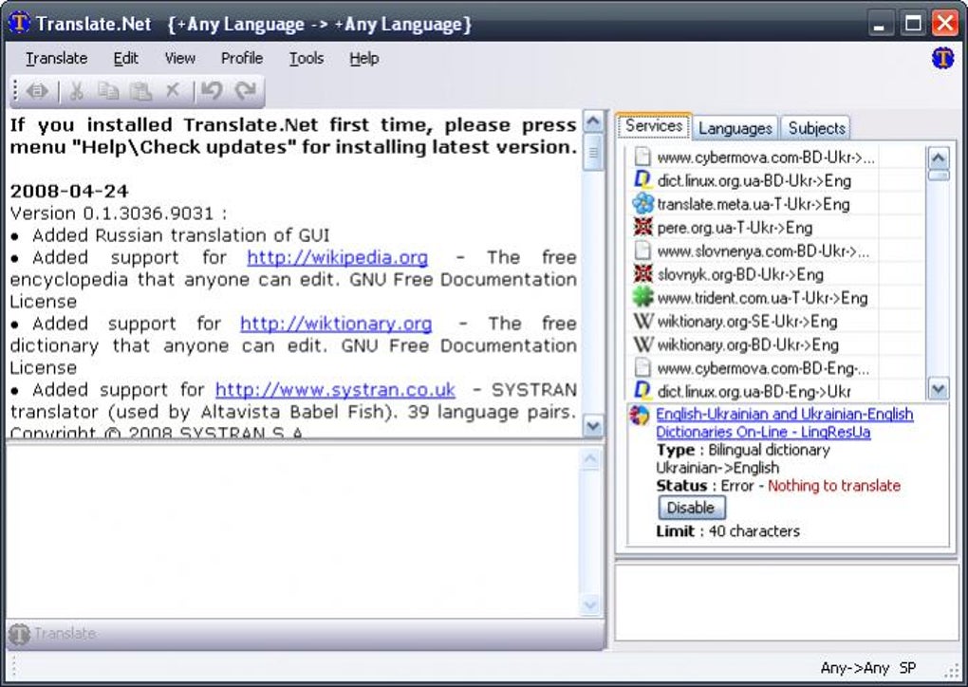Image resolution: width=968 pixels, height=687 pixels.
Task: Click the Translate.Net logo at menu bar right
Action: point(942,59)
